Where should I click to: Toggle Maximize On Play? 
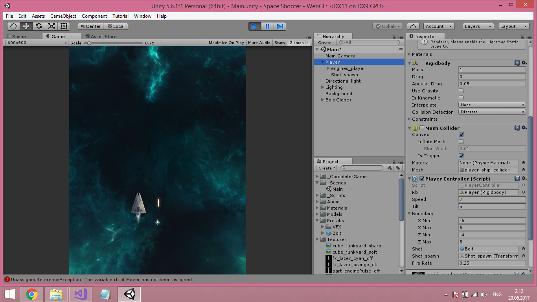click(226, 42)
